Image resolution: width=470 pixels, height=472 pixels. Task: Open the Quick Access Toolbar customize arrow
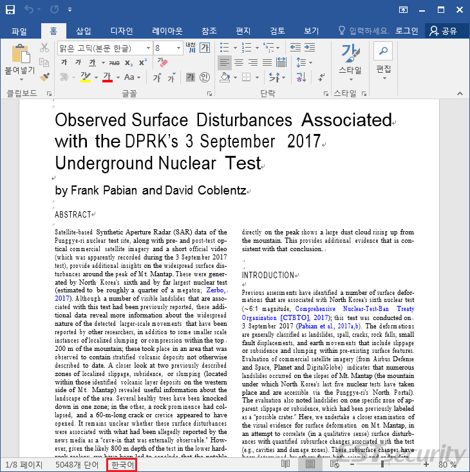[x=70, y=10]
